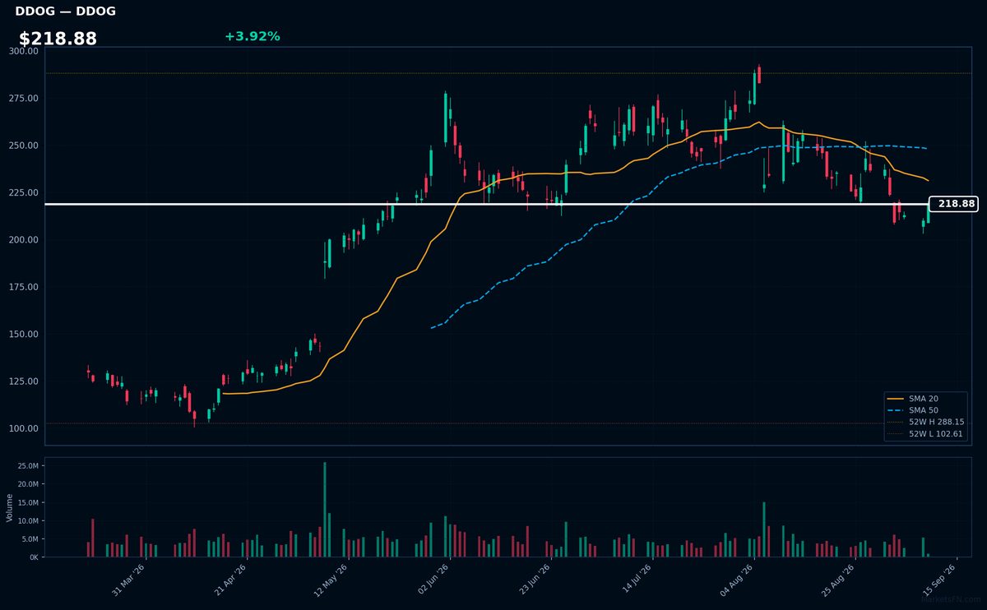This screenshot has height=610, width=987.
Task: Click the highest candlestick near 04 Aug
Action: pyautogui.click(x=759, y=75)
